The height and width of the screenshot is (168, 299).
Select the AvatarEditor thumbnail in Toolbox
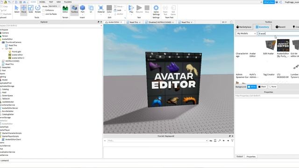pos(283,45)
